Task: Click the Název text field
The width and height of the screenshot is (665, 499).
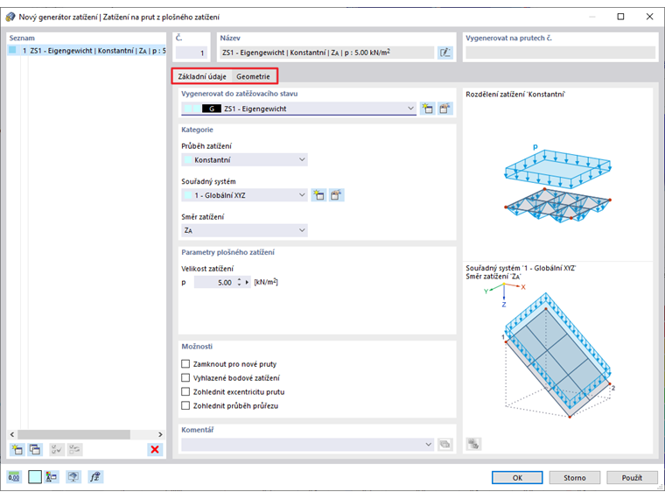Action: pyautogui.click(x=327, y=53)
